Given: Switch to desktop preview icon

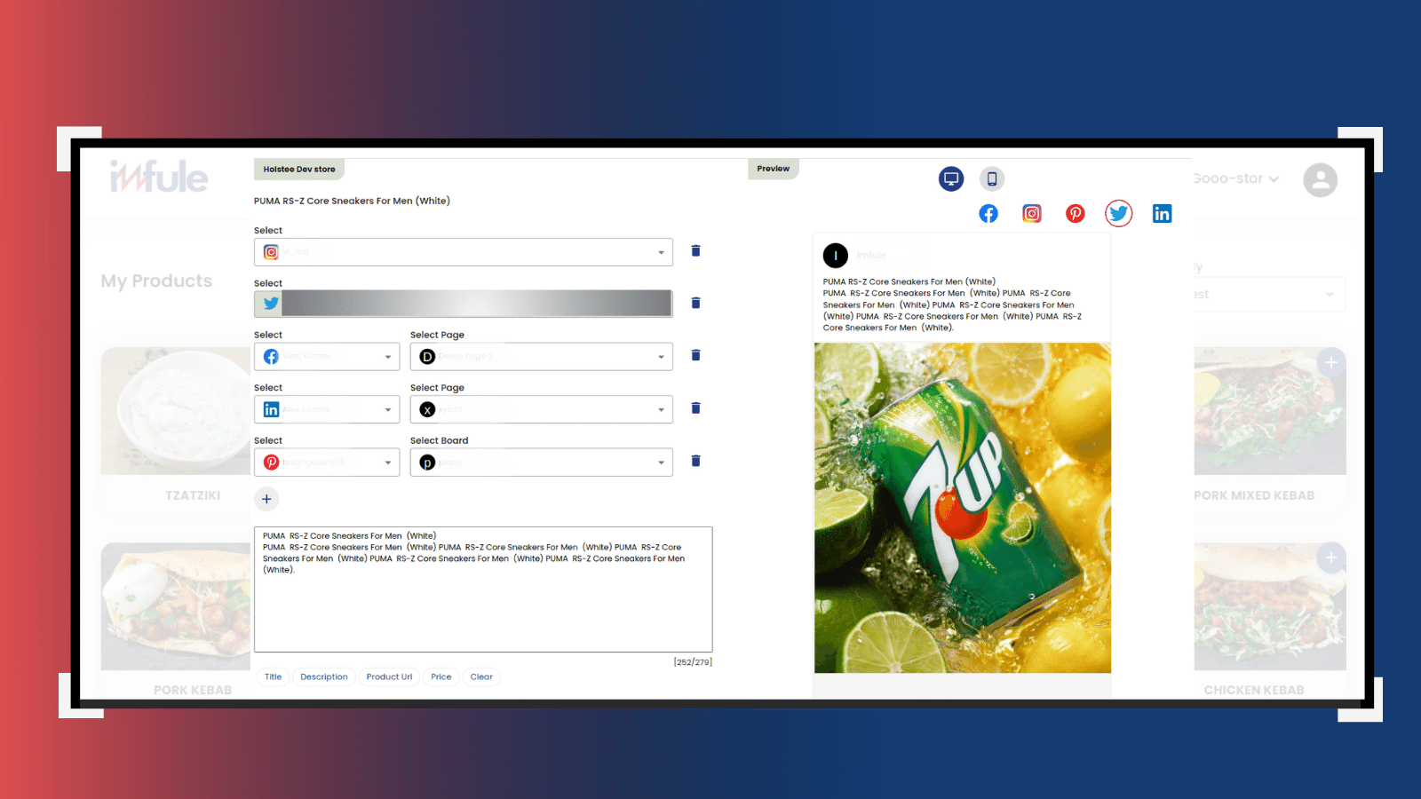Looking at the screenshot, I should click(x=951, y=178).
